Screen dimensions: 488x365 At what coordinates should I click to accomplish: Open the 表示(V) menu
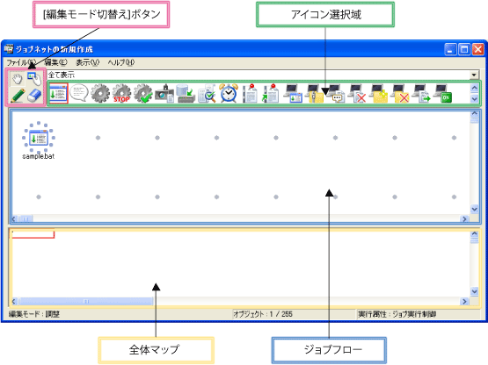88,62
